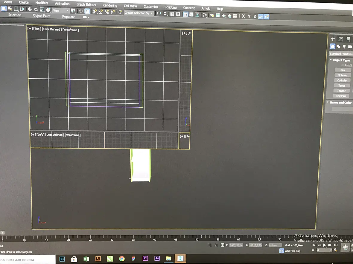Select the Rotate transform tool
Screen dimensions: 353x264
tap(36, 10)
